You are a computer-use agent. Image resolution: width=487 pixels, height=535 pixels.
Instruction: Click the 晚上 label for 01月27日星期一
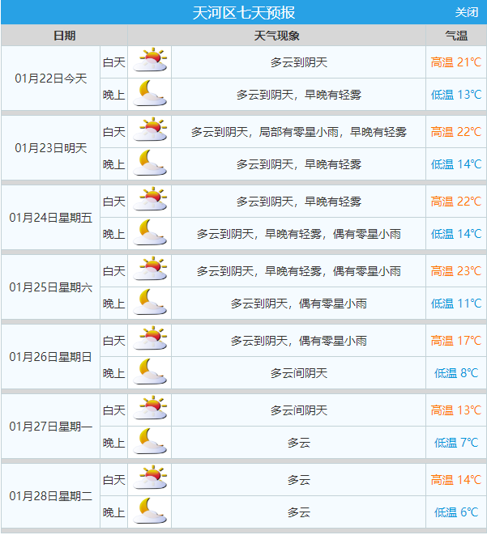pyautogui.click(x=113, y=443)
